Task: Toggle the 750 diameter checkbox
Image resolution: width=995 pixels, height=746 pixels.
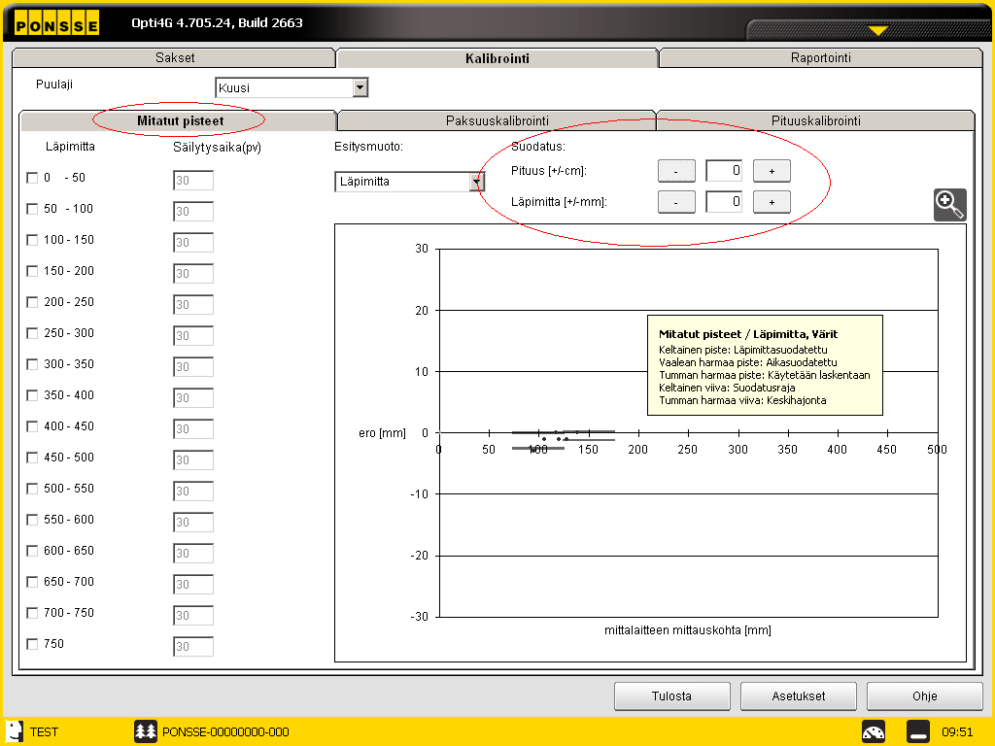Action: coord(32,644)
